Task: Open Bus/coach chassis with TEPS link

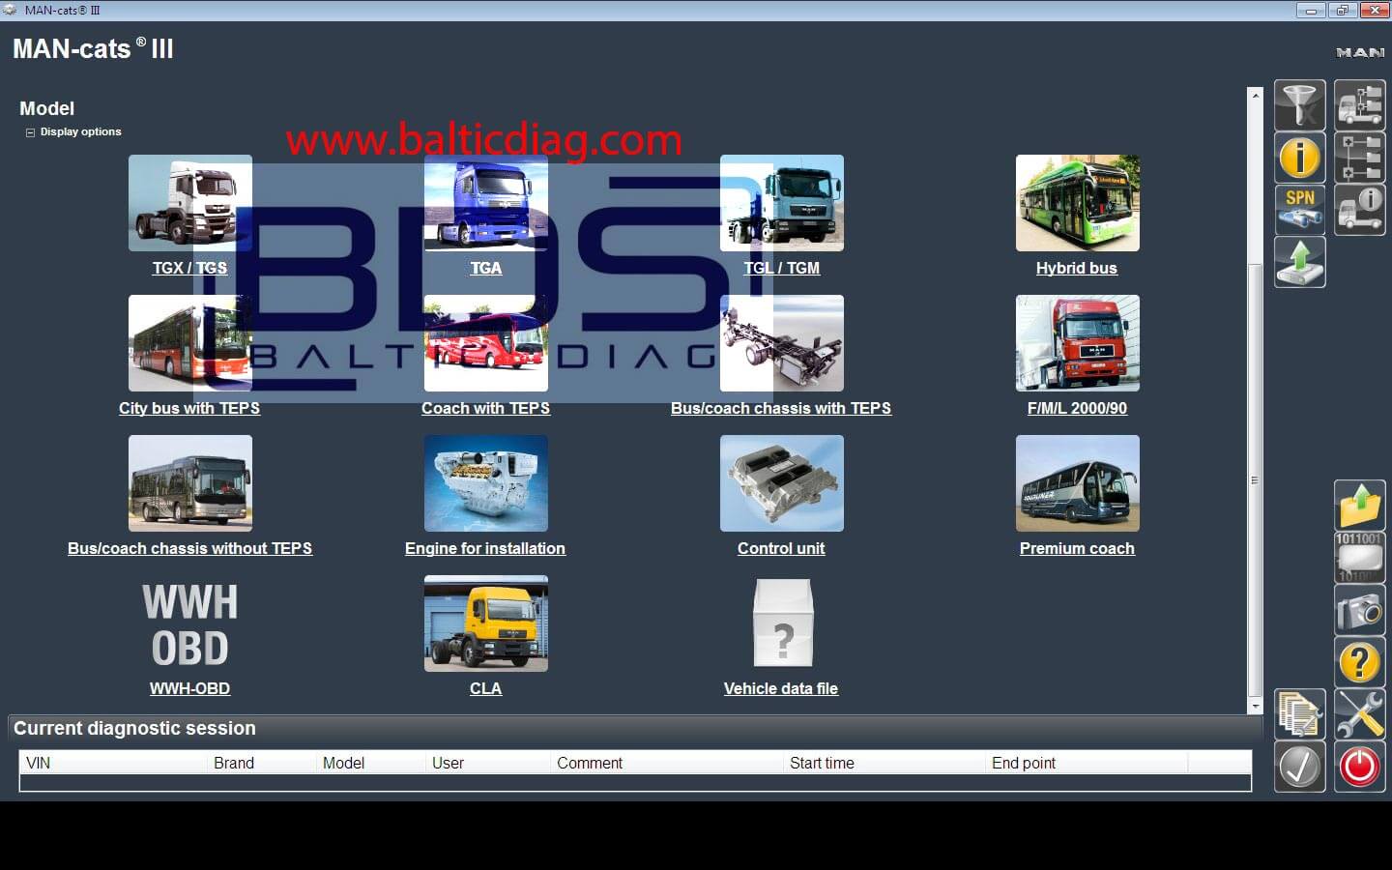Action: pyautogui.click(x=781, y=408)
